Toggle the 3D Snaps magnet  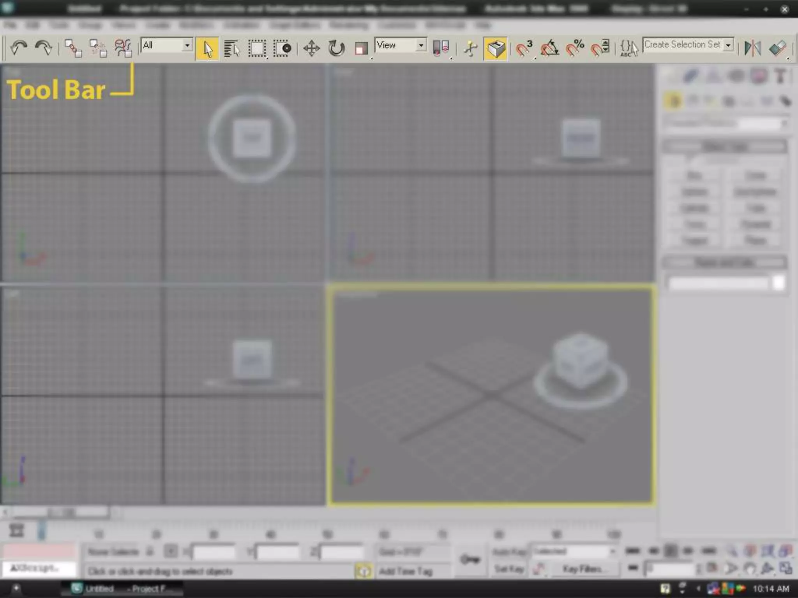pyautogui.click(x=524, y=49)
